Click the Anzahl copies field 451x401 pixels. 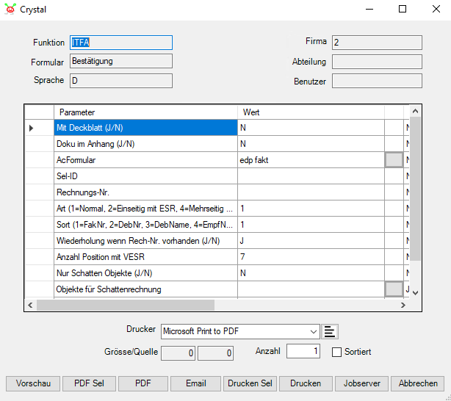coord(303,352)
